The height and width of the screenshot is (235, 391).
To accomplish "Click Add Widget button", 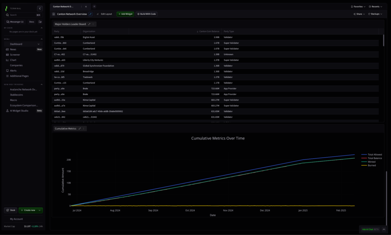I will tap(125, 14).
